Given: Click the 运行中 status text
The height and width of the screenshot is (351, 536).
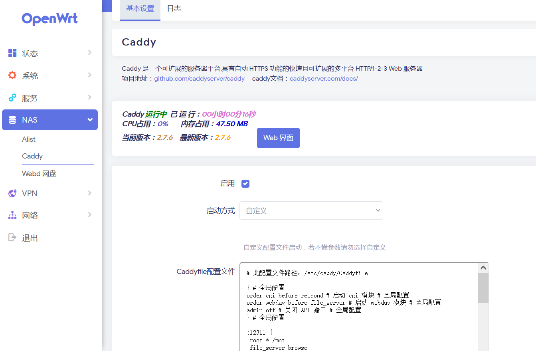Looking at the screenshot, I should point(156,115).
